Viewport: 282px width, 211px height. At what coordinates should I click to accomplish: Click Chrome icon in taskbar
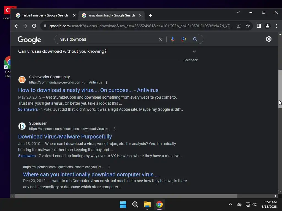coord(159,204)
